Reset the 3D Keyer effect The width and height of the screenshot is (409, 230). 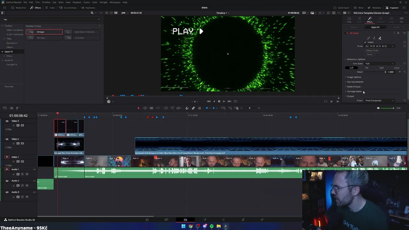point(405,33)
